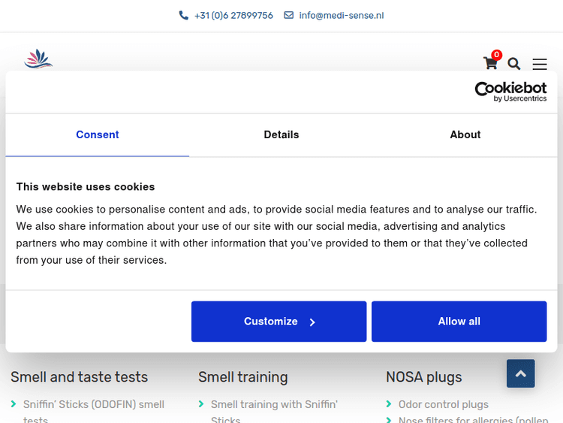Open Sniffin' Sticks (ODOFIN) smell tests link

(x=93, y=404)
